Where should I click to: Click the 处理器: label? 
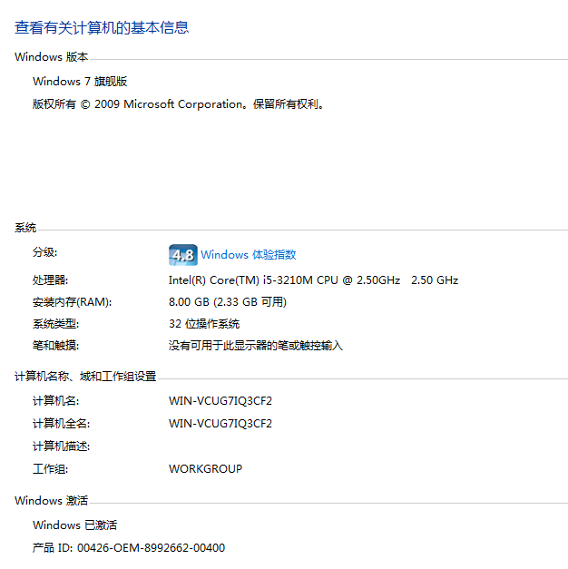pos(50,280)
